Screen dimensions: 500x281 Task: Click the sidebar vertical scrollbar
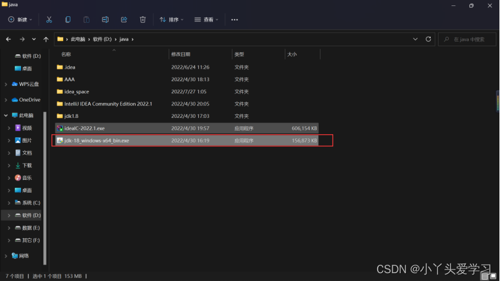click(x=45, y=188)
